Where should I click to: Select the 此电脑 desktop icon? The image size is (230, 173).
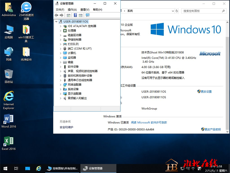[9, 32]
